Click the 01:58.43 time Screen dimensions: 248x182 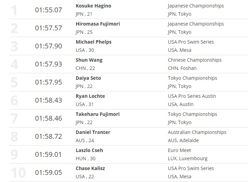[49, 100]
